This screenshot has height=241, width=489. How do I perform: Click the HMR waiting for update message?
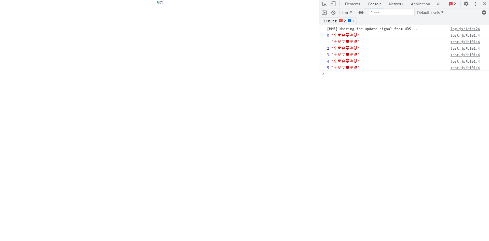tap(372, 29)
